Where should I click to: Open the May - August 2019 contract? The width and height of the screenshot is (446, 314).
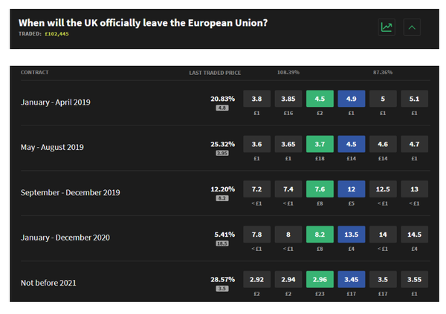click(x=52, y=147)
